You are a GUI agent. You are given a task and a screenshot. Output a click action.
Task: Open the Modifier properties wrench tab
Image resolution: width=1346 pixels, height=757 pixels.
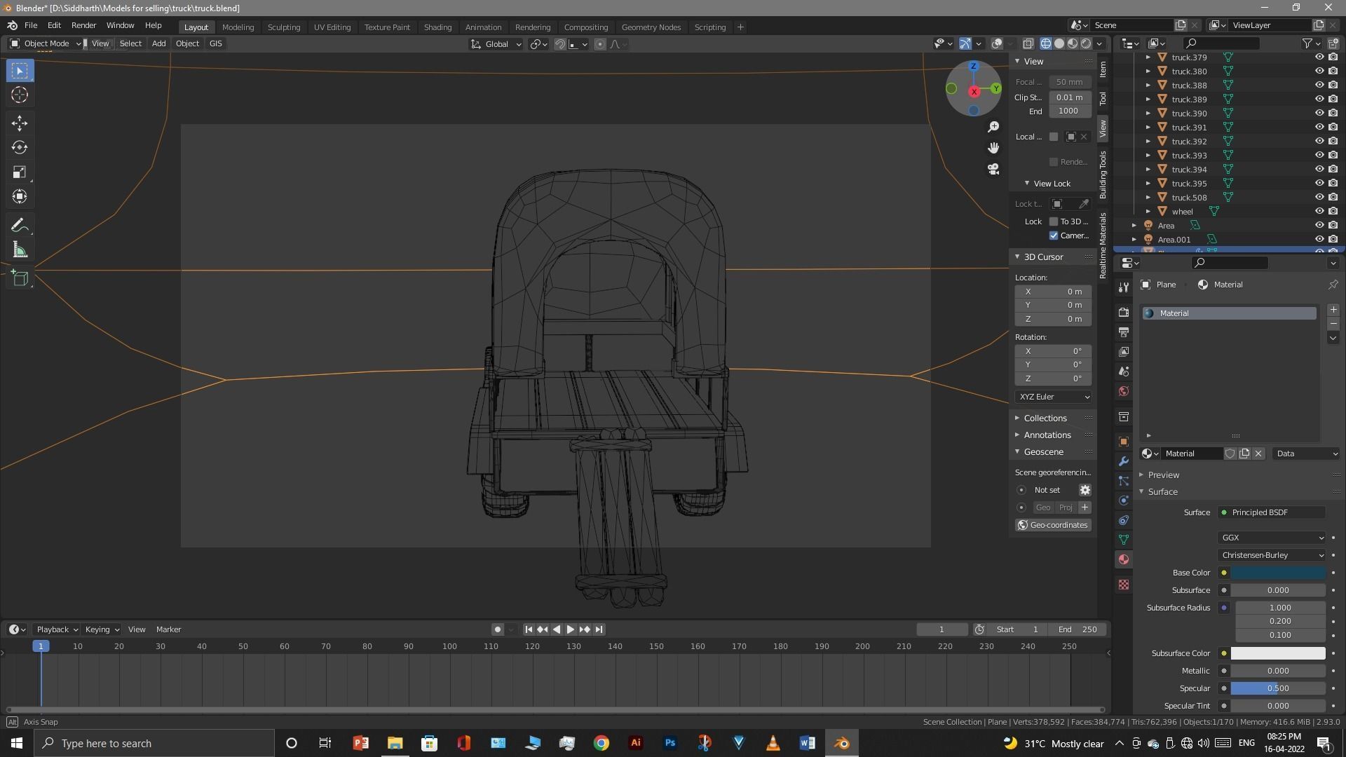(x=1124, y=461)
